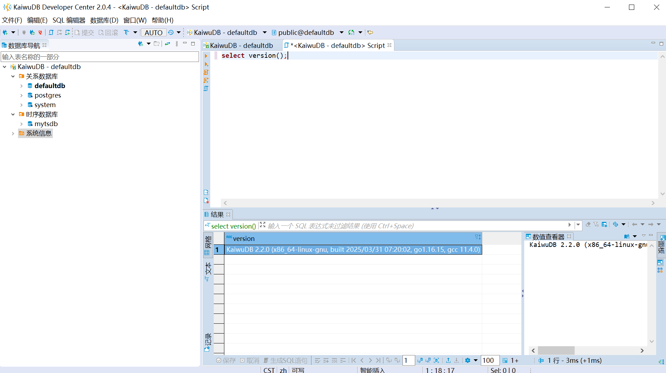
Task: Expand the mytsdb database node
Action: pos(22,124)
